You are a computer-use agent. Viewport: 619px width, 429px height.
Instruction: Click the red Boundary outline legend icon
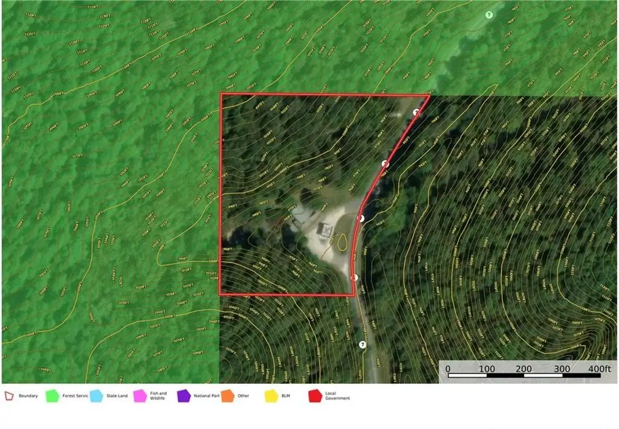(9, 396)
